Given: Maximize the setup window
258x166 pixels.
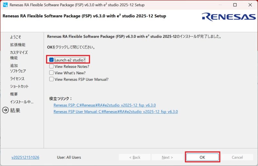Looking at the screenshot, I should pos(235,5).
